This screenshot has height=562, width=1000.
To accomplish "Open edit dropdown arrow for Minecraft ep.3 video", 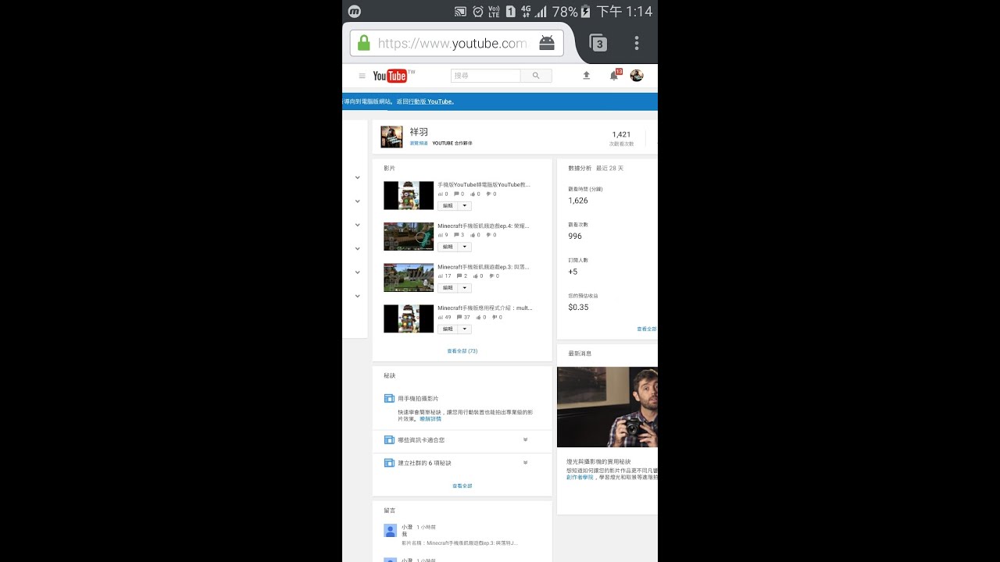I will (x=464, y=288).
